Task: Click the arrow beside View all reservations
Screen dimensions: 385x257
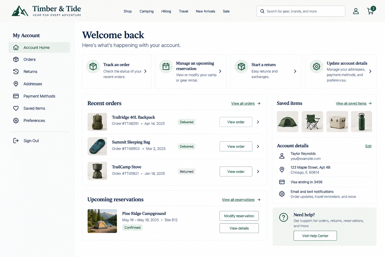Action: [259, 200]
